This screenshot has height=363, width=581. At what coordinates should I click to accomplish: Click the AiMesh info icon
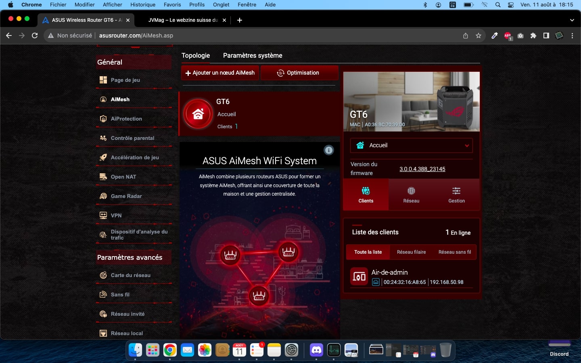tap(329, 150)
